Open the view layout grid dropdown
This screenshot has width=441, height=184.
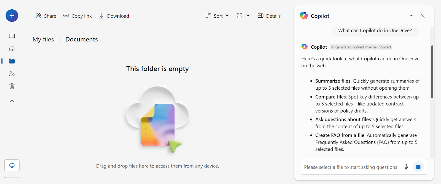243,16
